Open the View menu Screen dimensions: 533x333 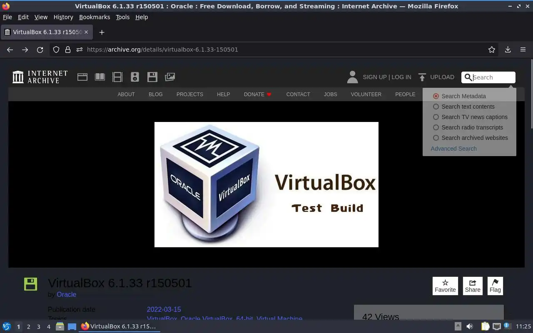pos(41,17)
